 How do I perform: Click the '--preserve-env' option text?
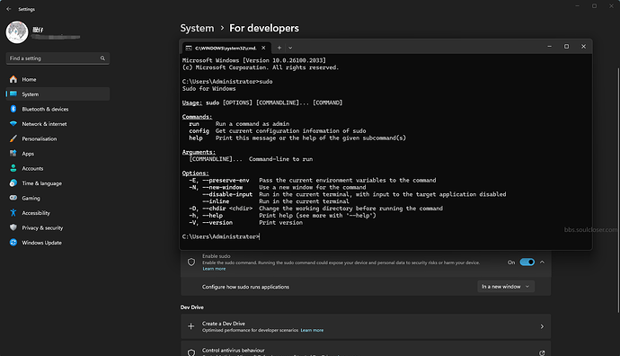[x=226, y=180]
